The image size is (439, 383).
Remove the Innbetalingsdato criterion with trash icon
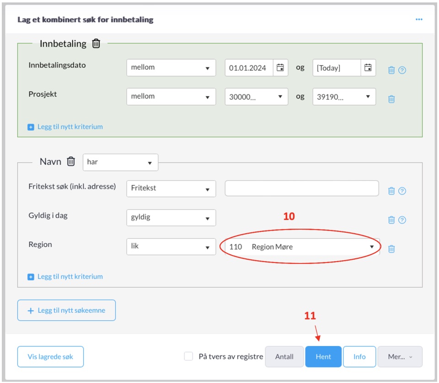[391, 70]
